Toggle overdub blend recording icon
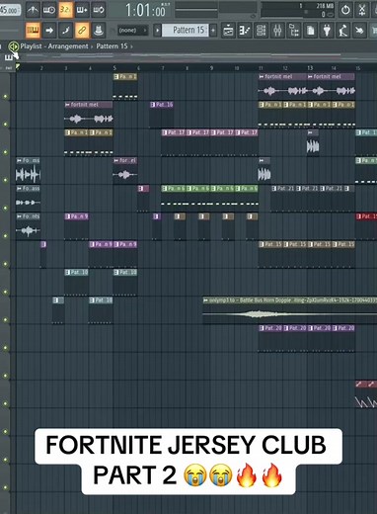 pos(82,10)
